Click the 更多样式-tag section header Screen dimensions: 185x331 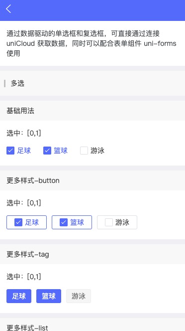[92, 254]
